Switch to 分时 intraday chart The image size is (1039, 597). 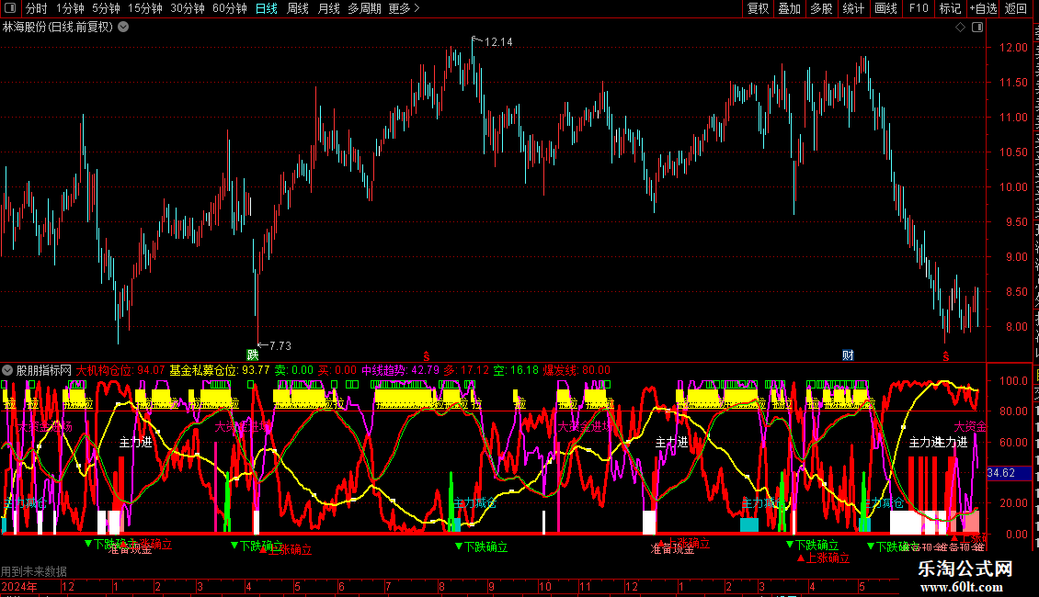click(x=37, y=8)
